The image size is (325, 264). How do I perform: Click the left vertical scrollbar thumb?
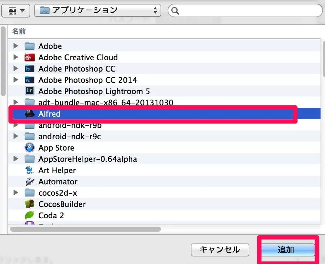coord(3,61)
